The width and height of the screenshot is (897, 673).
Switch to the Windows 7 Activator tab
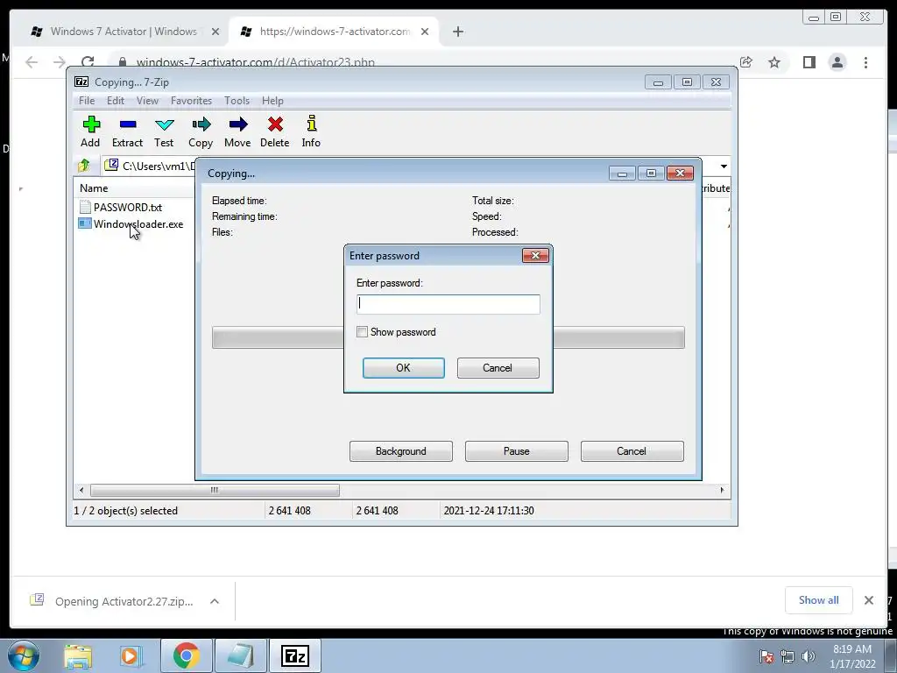pyautogui.click(x=123, y=32)
